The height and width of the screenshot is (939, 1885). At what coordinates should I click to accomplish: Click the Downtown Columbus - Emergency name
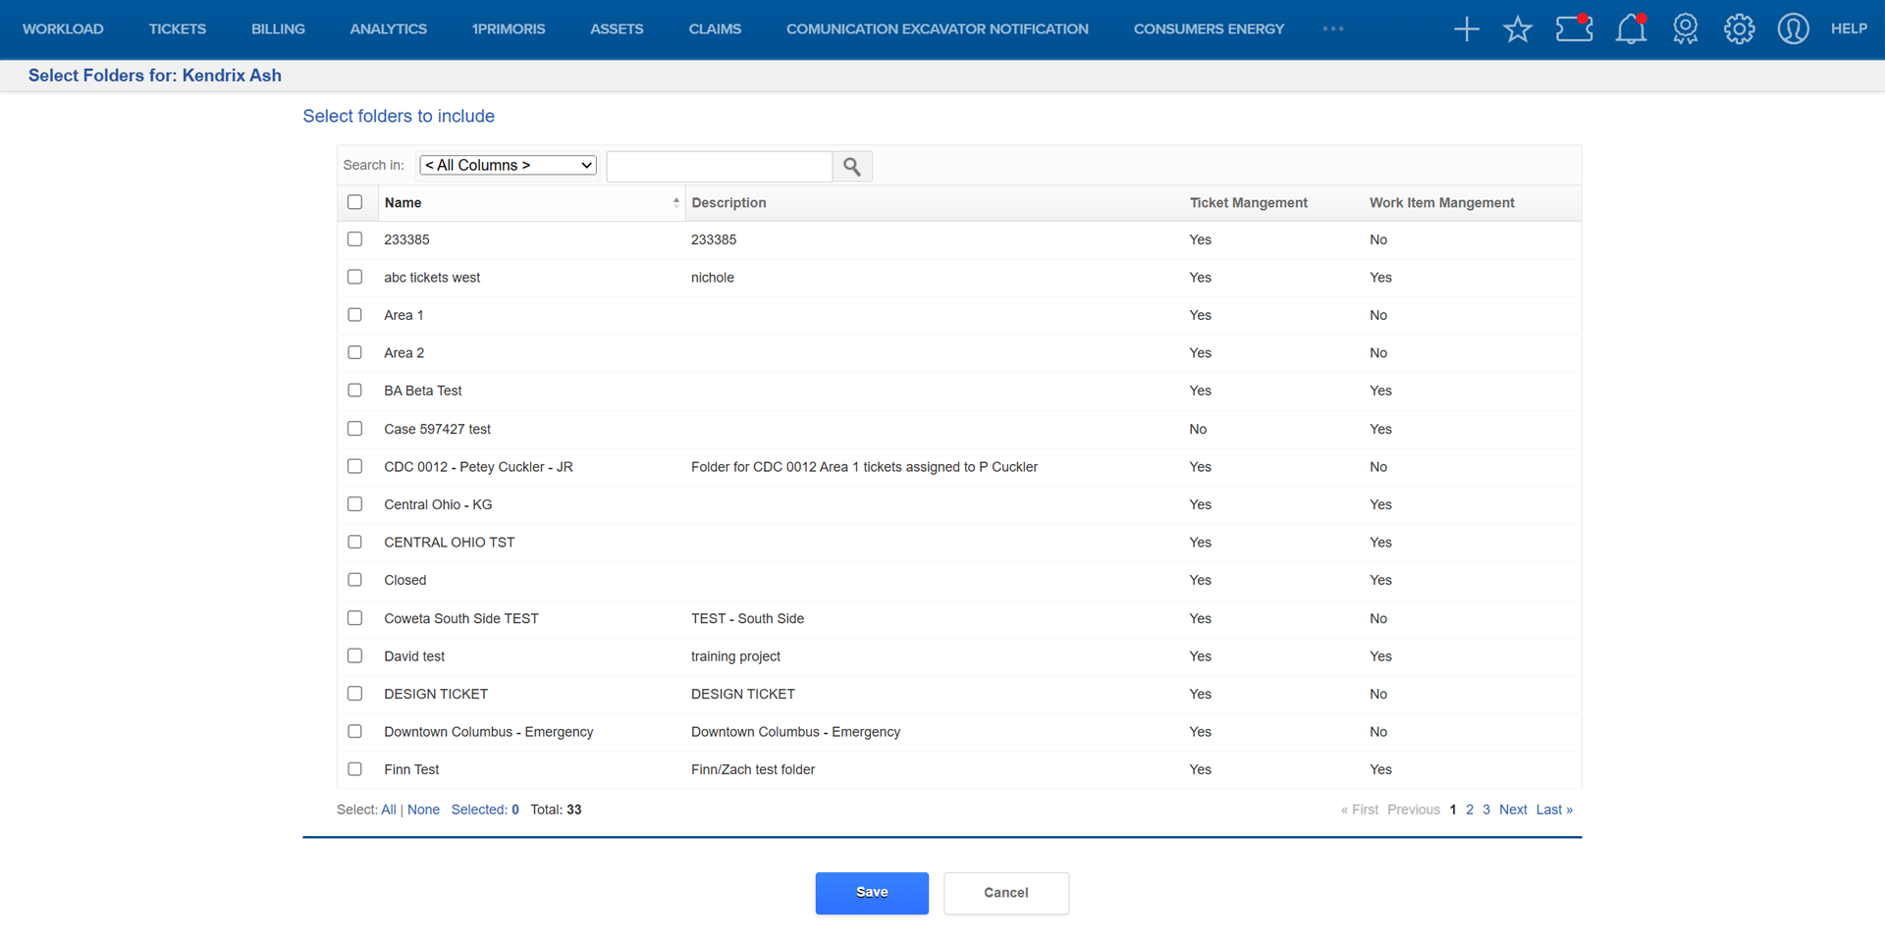click(489, 732)
